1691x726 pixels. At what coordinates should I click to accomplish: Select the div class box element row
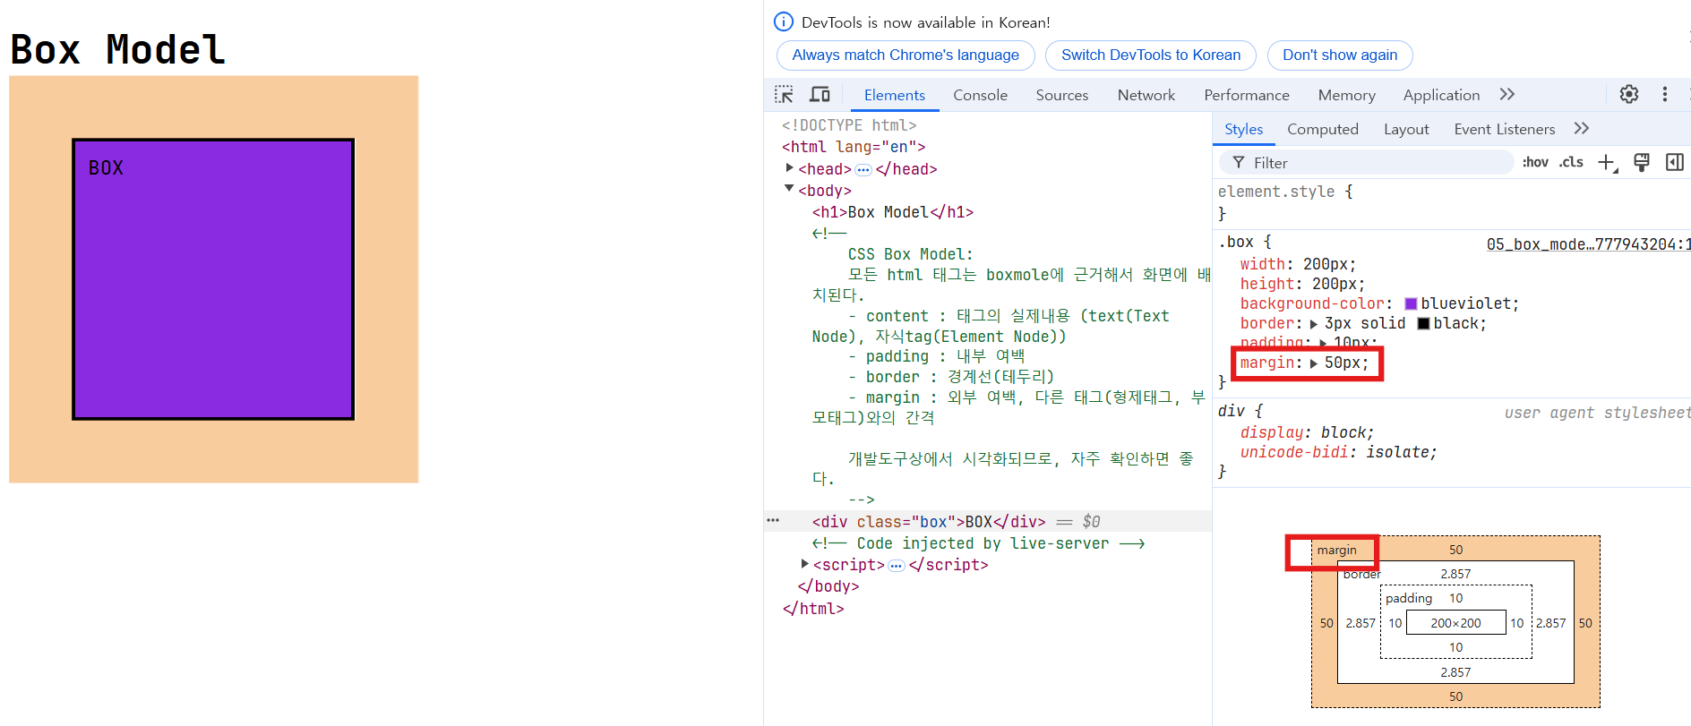pos(988,522)
